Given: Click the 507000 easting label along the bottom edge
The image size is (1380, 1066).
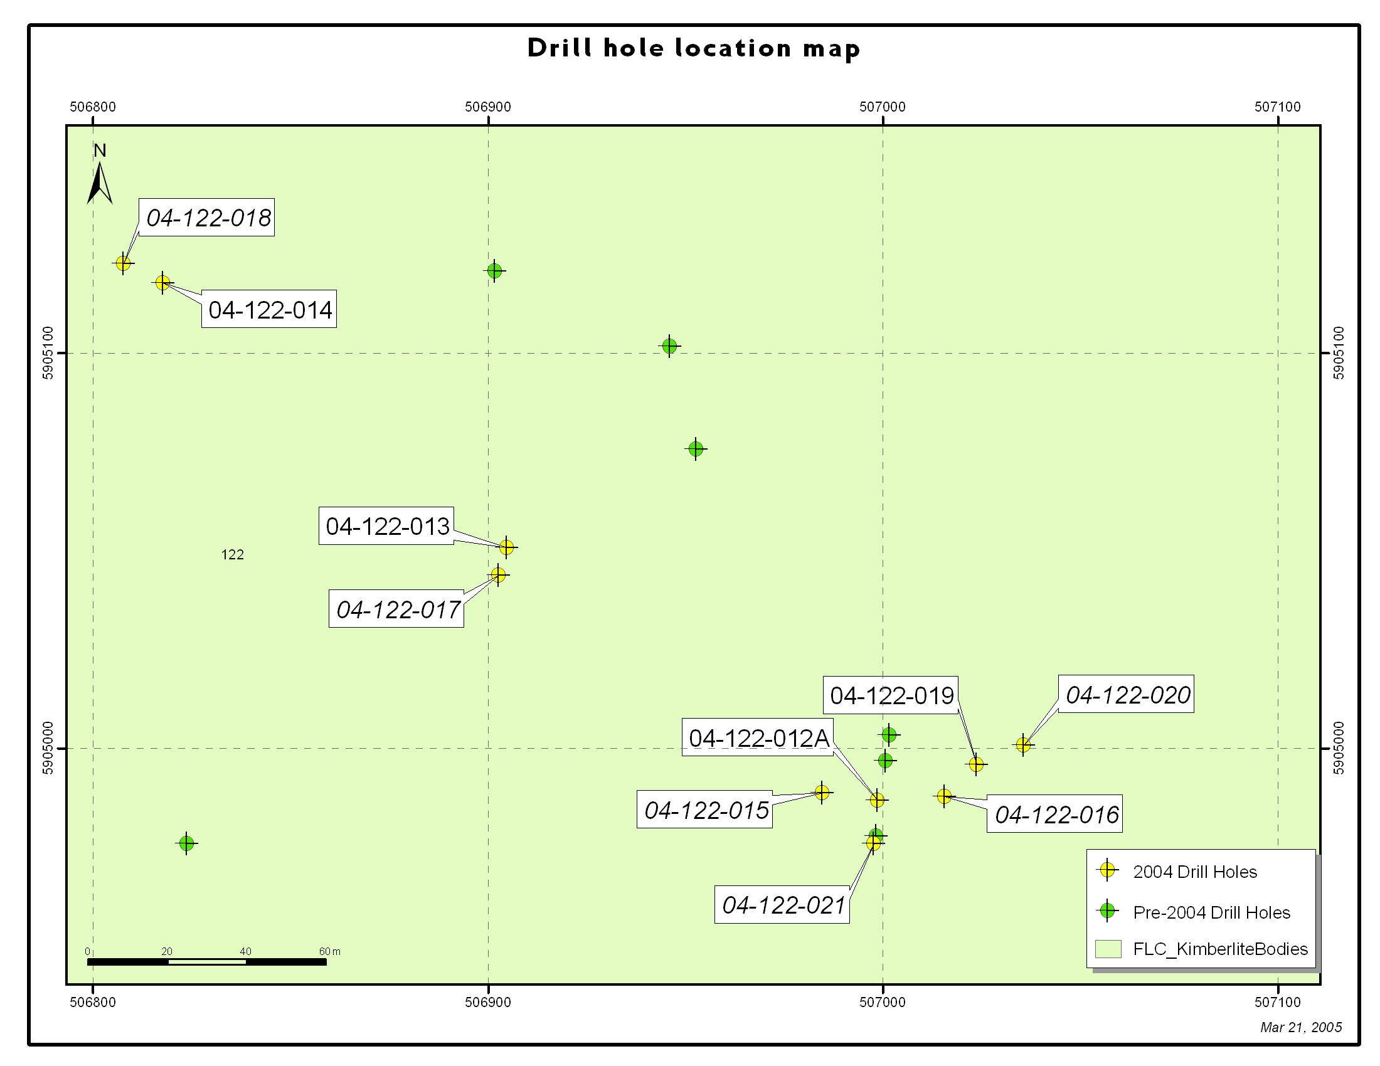Looking at the screenshot, I should pyautogui.click(x=883, y=1002).
